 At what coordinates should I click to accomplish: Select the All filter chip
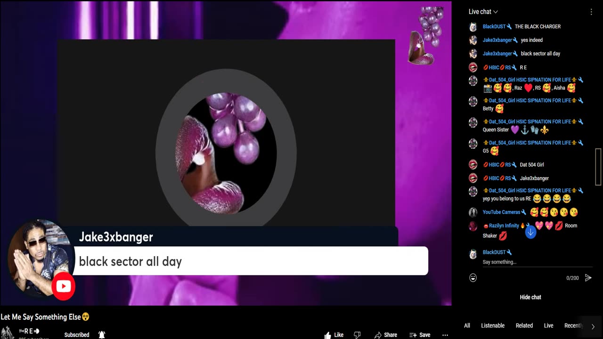point(467,325)
